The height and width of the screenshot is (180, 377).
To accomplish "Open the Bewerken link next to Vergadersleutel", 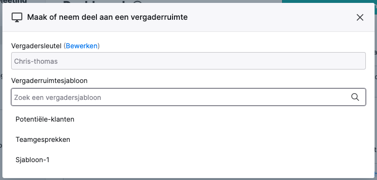I will [82, 46].
